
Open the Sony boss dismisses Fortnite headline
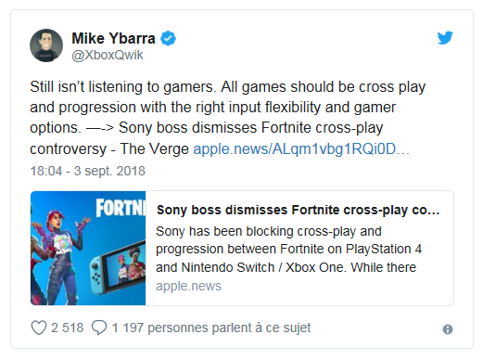(x=298, y=210)
